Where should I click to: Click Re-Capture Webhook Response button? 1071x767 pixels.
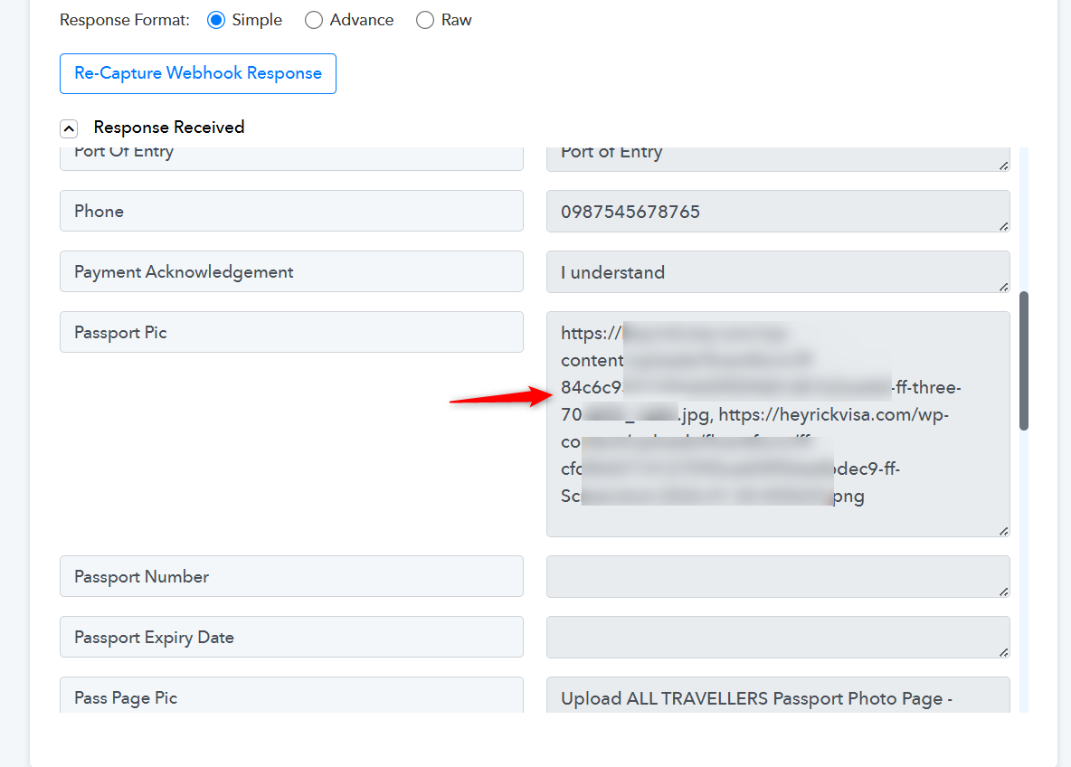click(198, 73)
